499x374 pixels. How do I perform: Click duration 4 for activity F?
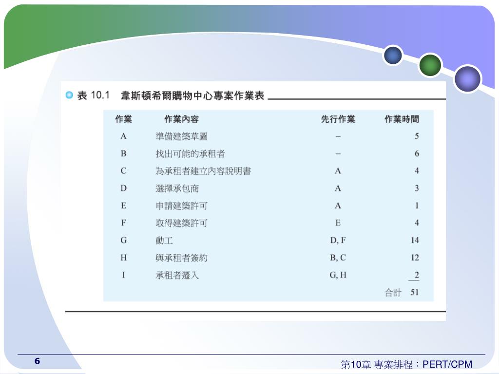pyautogui.click(x=417, y=223)
